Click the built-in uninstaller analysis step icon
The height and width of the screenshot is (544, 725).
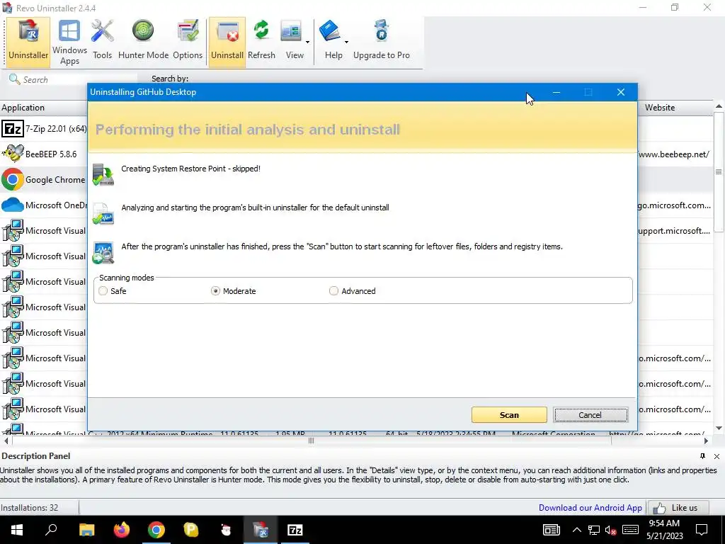click(103, 213)
